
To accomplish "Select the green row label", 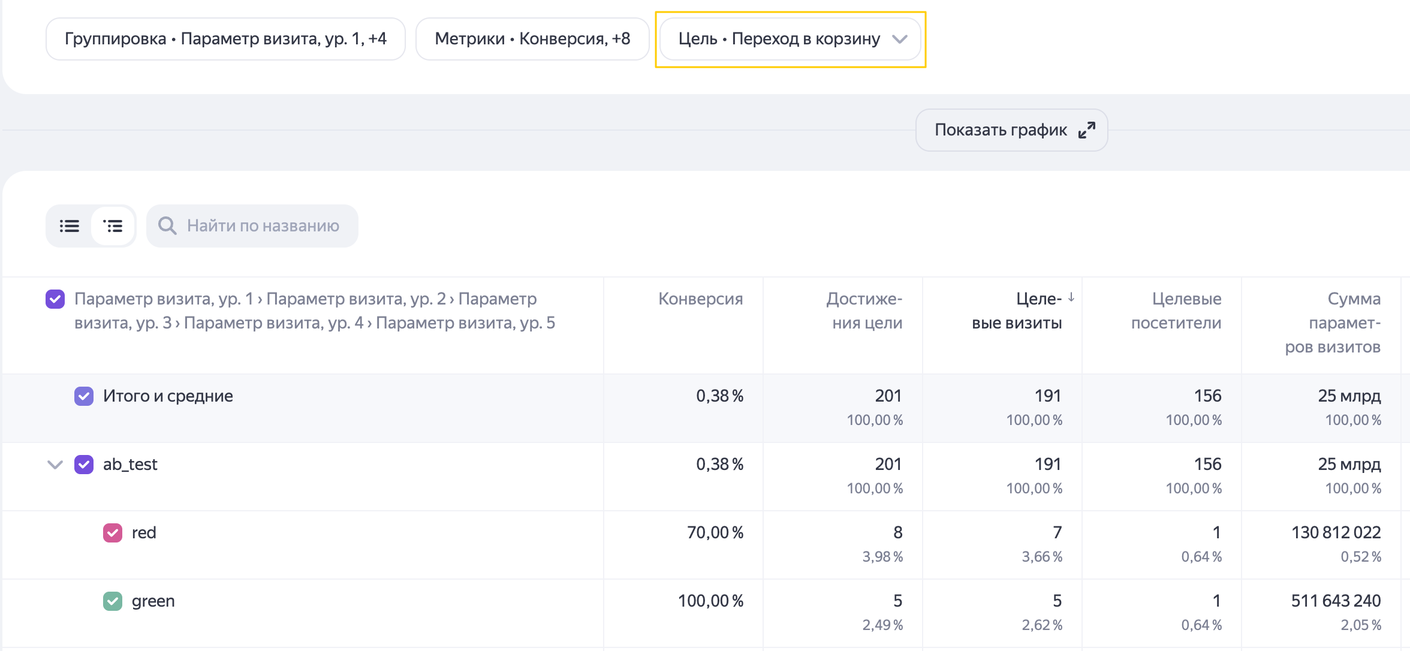I will (153, 601).
